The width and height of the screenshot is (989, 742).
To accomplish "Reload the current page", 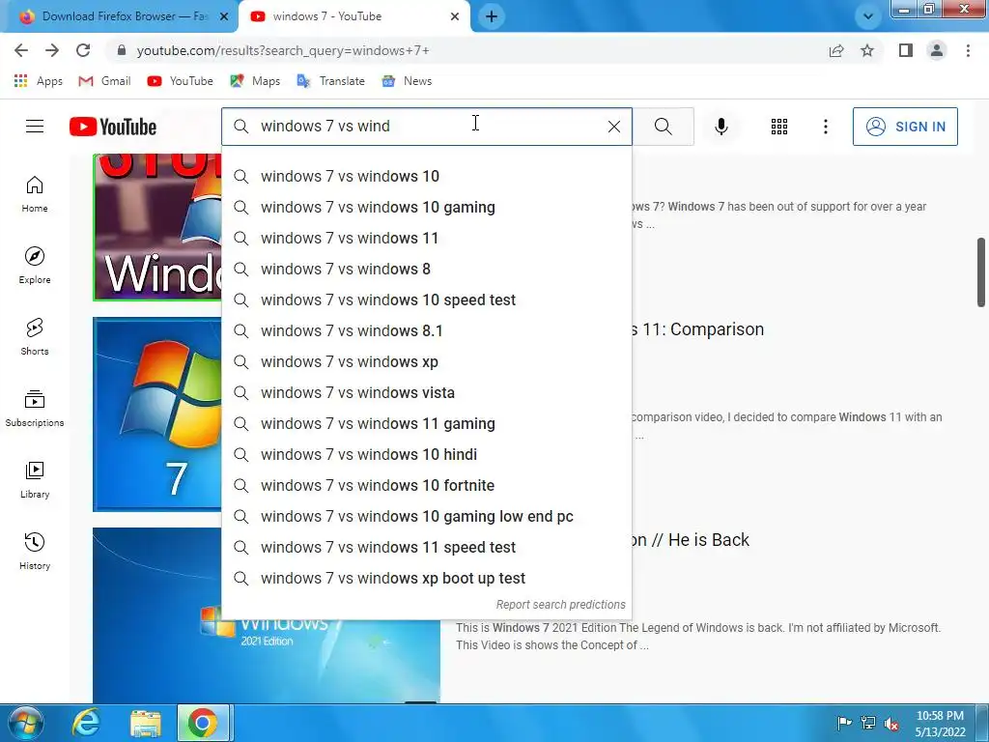I will point(83,50).
